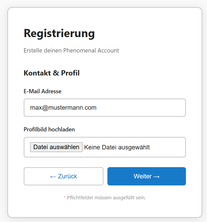Screen dimensions: 207x222
Task: Click the word Profil in section heading
Action: pos(70,73)
